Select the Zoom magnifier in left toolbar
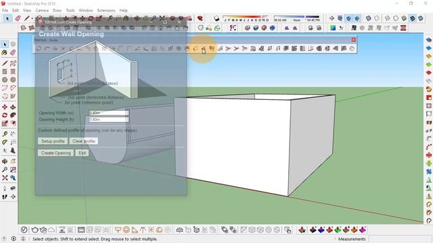 pyautogui.click(x=5, y=169)
